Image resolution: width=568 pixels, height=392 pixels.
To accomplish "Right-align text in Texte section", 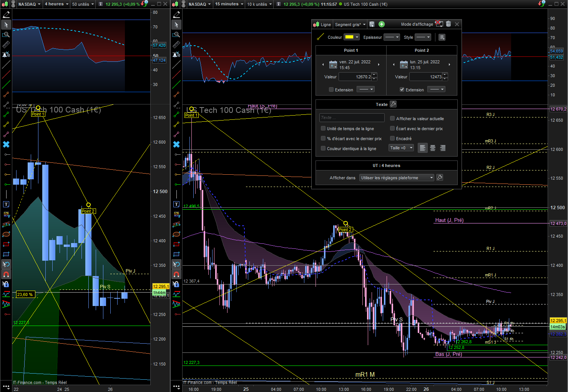I will [x=443, y=148].
